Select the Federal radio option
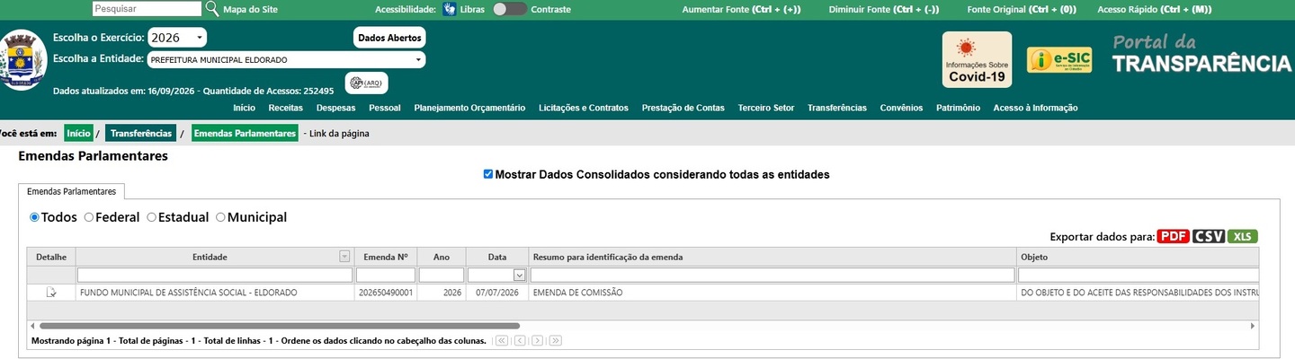The width and height of the screenshot is (1295, 359). (89, 217)
